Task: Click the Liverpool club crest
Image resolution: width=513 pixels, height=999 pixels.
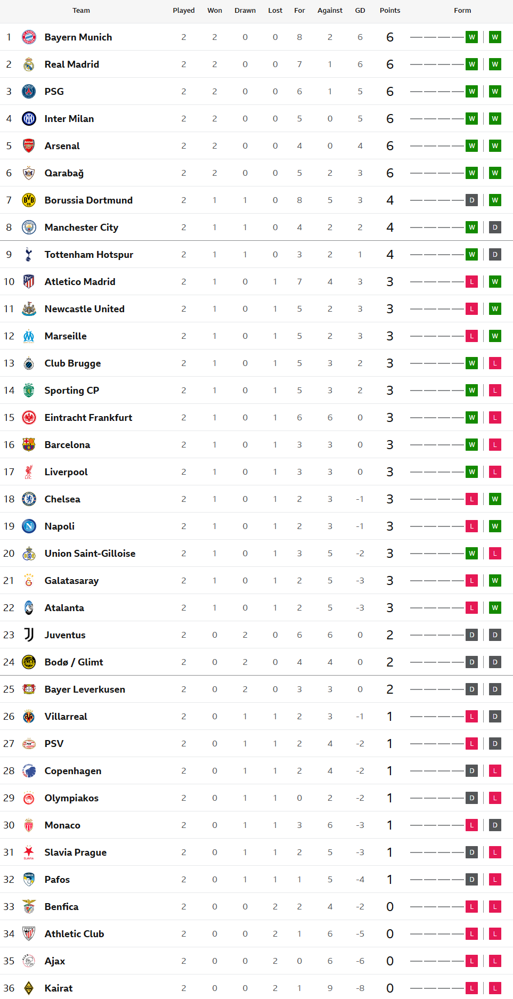Action: [29, 472]
